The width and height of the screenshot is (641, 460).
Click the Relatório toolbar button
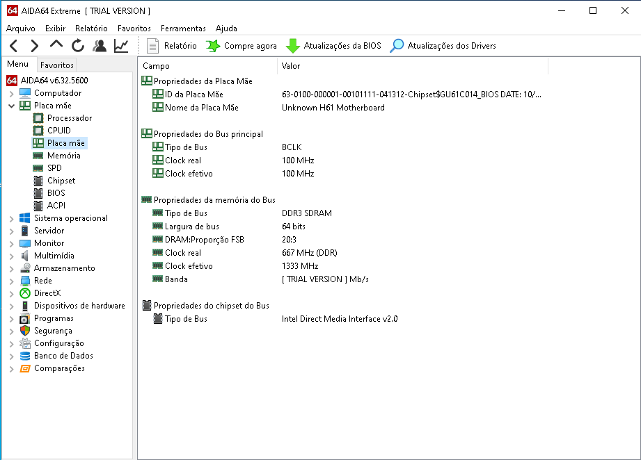click(171, 46)
